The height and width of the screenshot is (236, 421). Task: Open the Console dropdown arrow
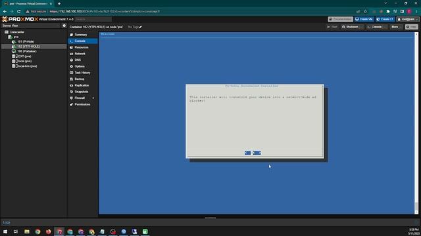(385, 27)
